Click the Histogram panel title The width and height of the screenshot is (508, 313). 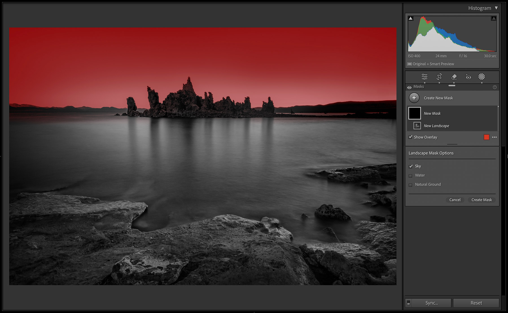[479, 8]
